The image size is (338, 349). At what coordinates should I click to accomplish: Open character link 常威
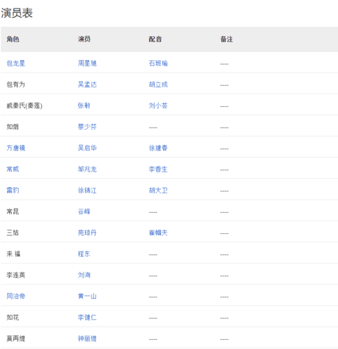tap(13, 169)
